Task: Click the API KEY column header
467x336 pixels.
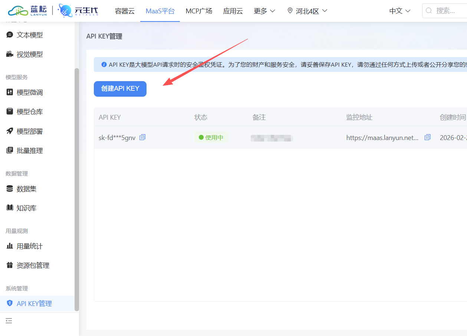Action: point(110,117)
